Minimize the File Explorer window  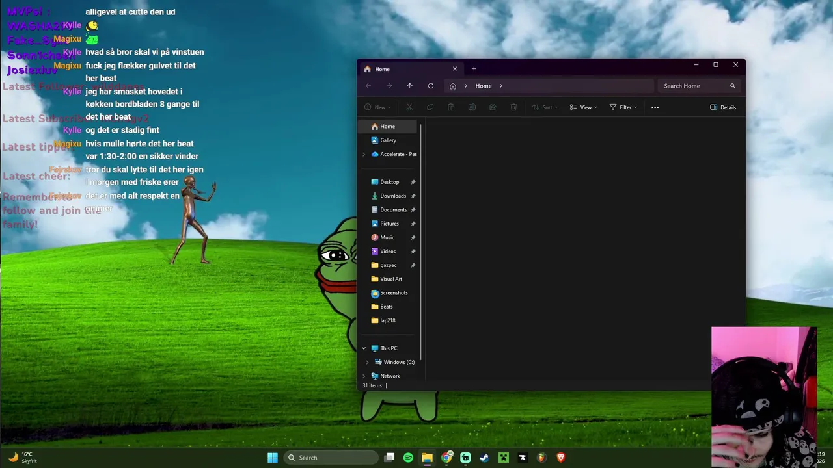(696, 65)
